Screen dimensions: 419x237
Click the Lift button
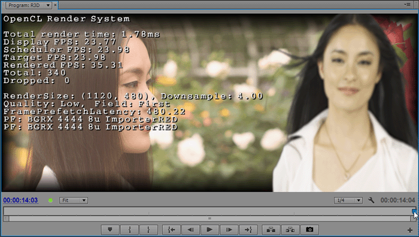(271, 229)
